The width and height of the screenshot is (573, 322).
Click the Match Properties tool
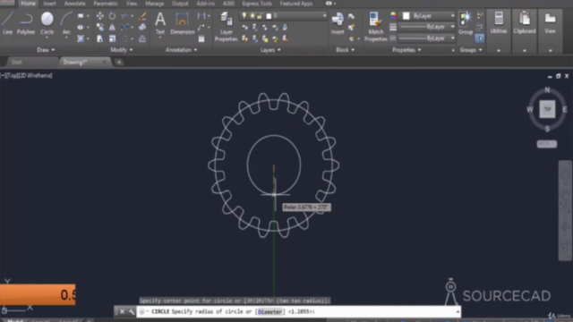coord(375,27)
